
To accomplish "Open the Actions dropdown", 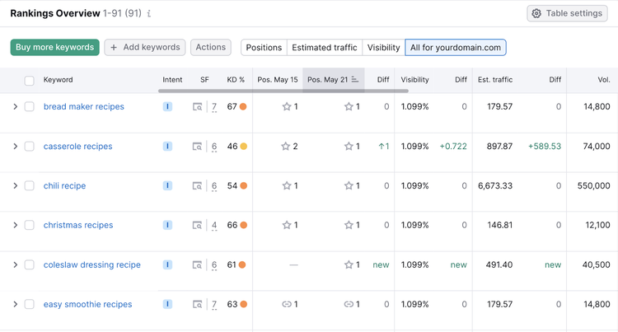I will (x=211, y=47).
